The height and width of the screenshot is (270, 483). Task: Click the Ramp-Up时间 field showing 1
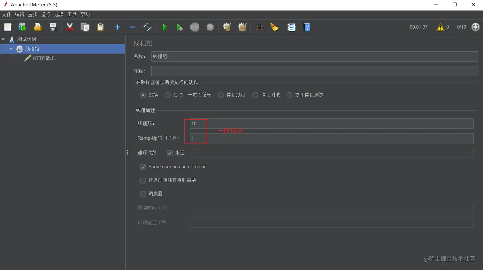coord(332,138)
